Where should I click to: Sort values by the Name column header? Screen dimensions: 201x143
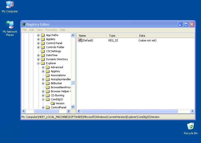tap(92, 36)
